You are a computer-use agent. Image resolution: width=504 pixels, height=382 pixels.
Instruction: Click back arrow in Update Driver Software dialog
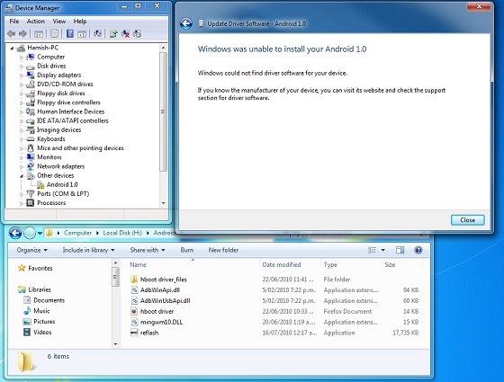(186, 23)
